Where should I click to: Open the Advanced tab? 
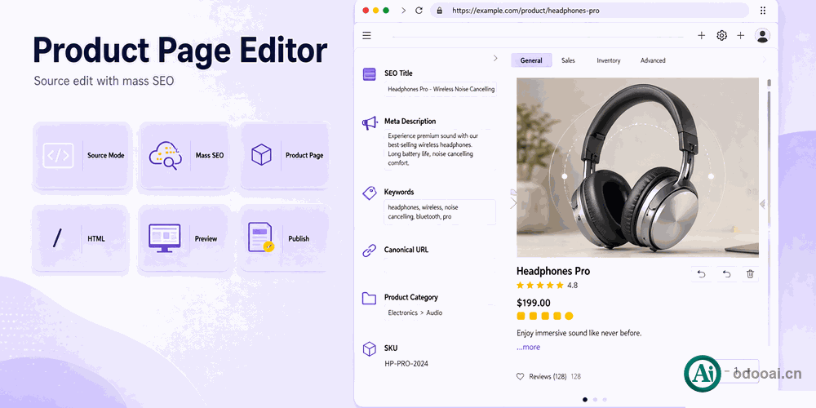click(x=653, y=60)
